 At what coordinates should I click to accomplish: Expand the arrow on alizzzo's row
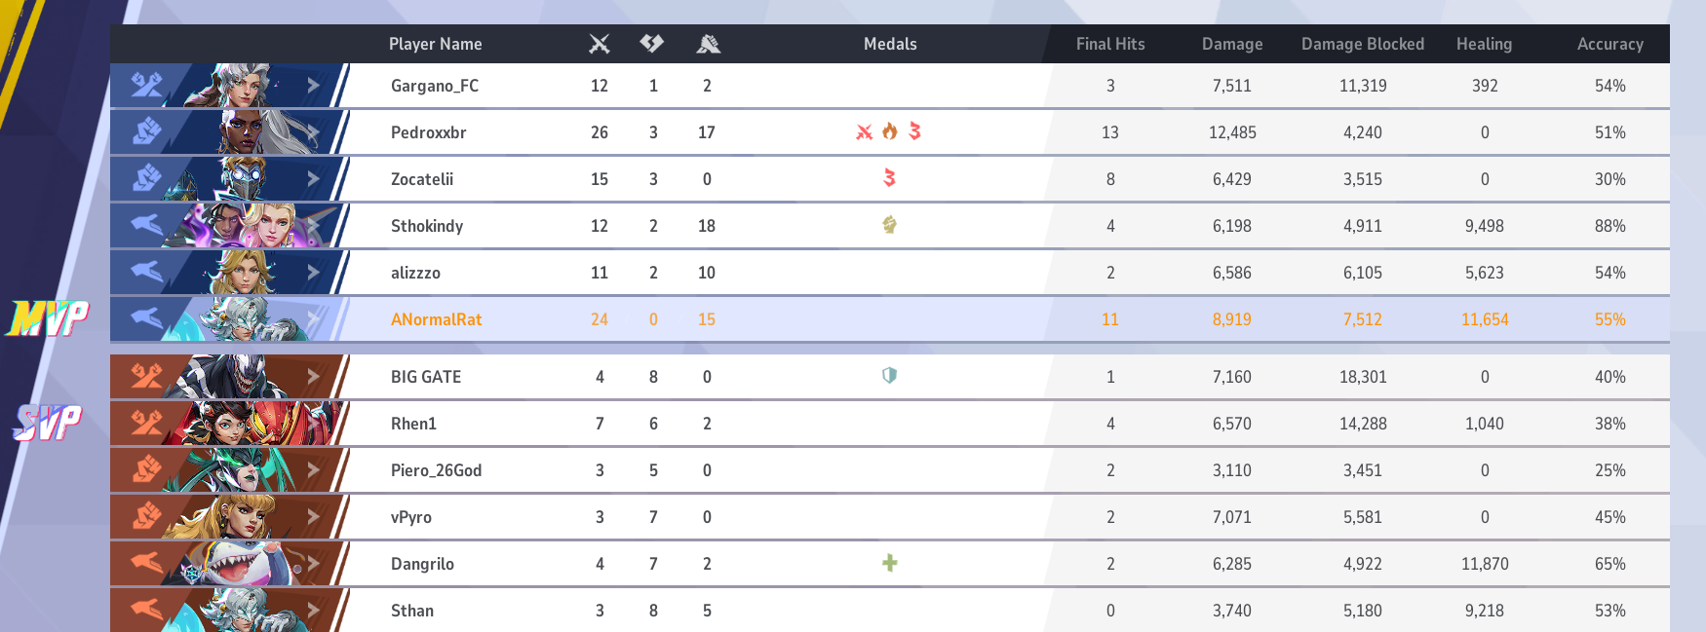click(x=313, y=273)
